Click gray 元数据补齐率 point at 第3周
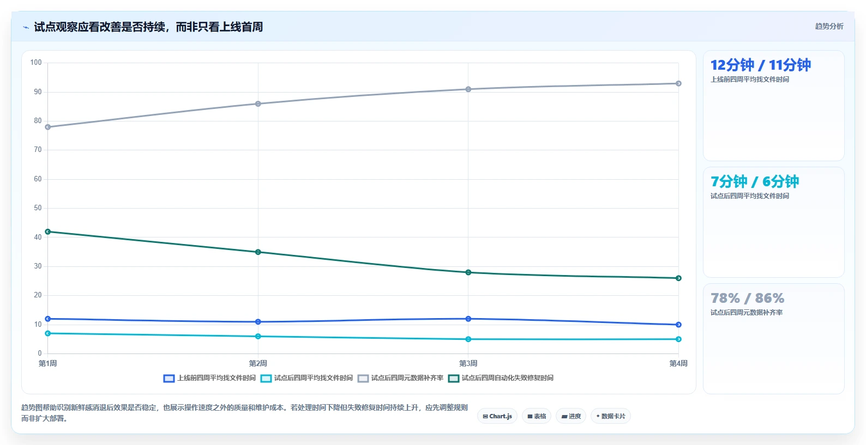The height and width of the screenshot is (445, 866). tap(468, 89)
